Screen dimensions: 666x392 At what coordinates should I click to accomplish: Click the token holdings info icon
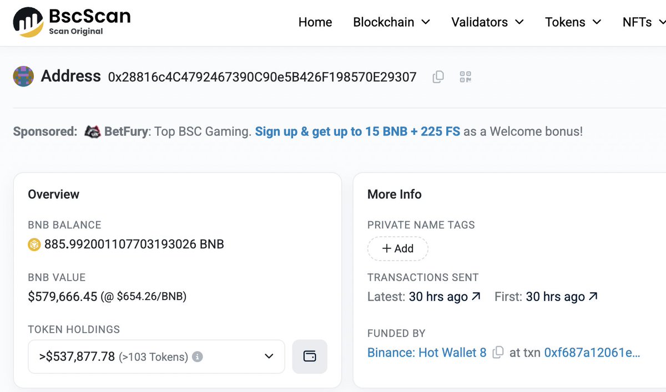click(x=198, y=357)
